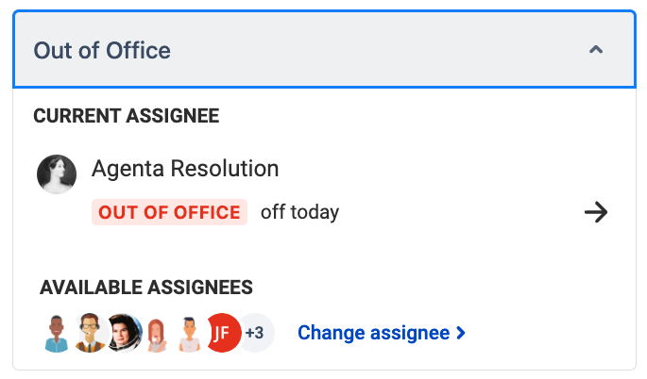647x379 pixels.
Task: Click the 'off today' status text
Action: click(x=300, y=212)
